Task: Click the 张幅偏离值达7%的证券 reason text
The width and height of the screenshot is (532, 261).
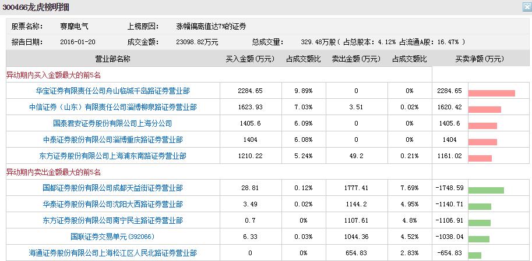Action: pyautogui.click(x=211, y=26)
